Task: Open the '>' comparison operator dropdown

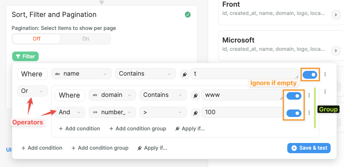Action: (x=163, y=112)
